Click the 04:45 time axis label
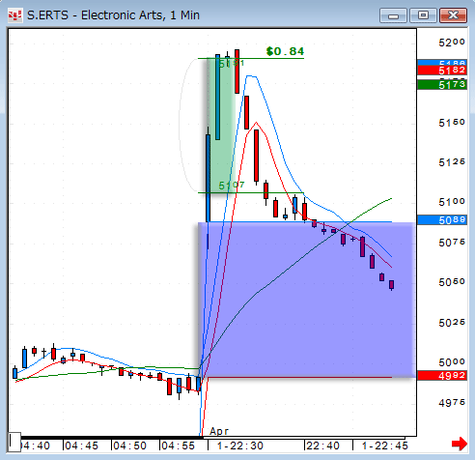This screenshot has height=460, width=475. [x=81, y=446]
